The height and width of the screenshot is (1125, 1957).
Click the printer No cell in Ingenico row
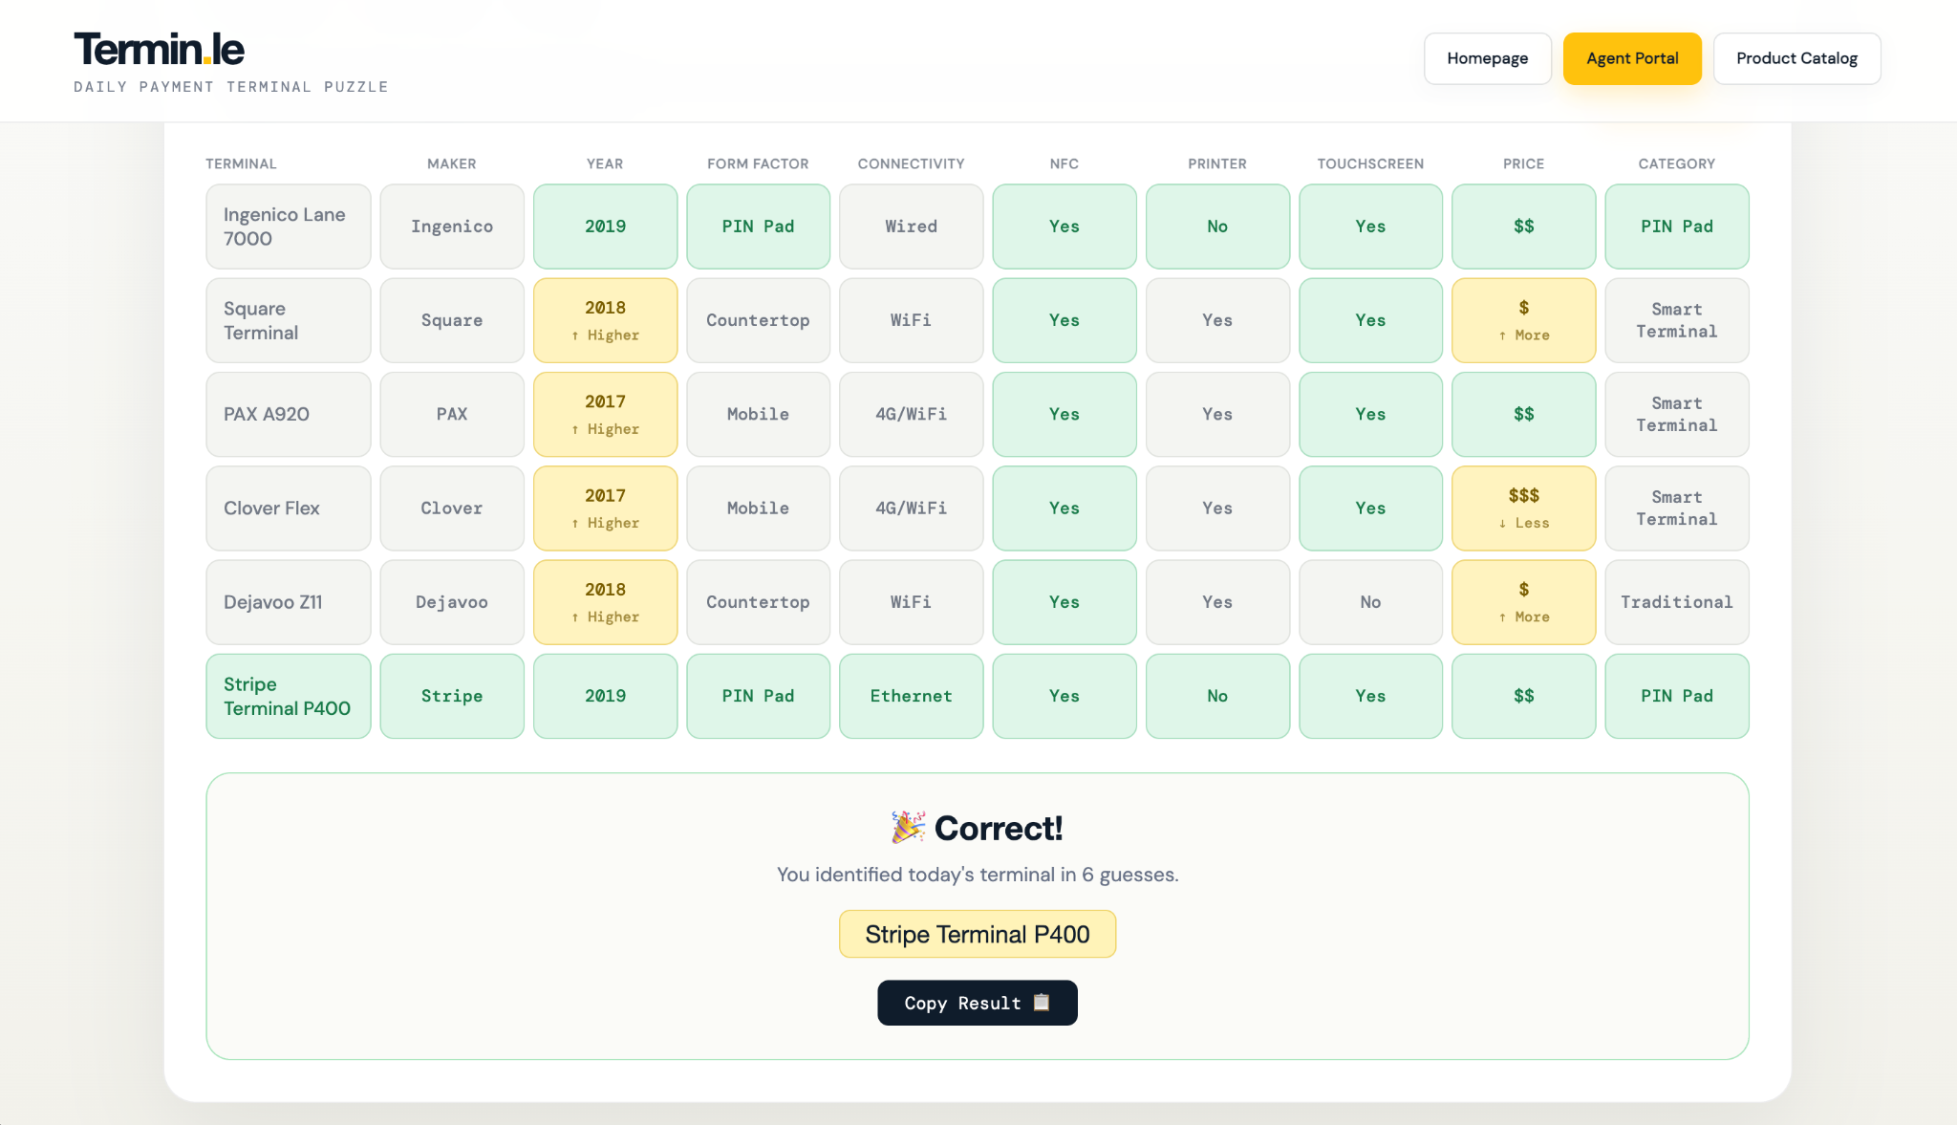pyautogui.click(x=1217, y=227)
